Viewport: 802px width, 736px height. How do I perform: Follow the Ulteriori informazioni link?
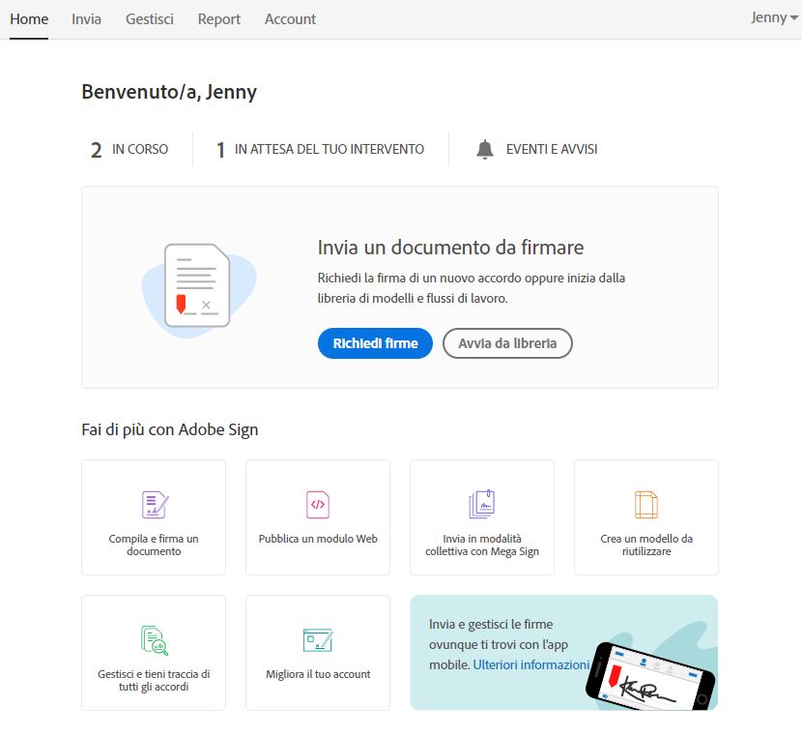coord(530,664)
